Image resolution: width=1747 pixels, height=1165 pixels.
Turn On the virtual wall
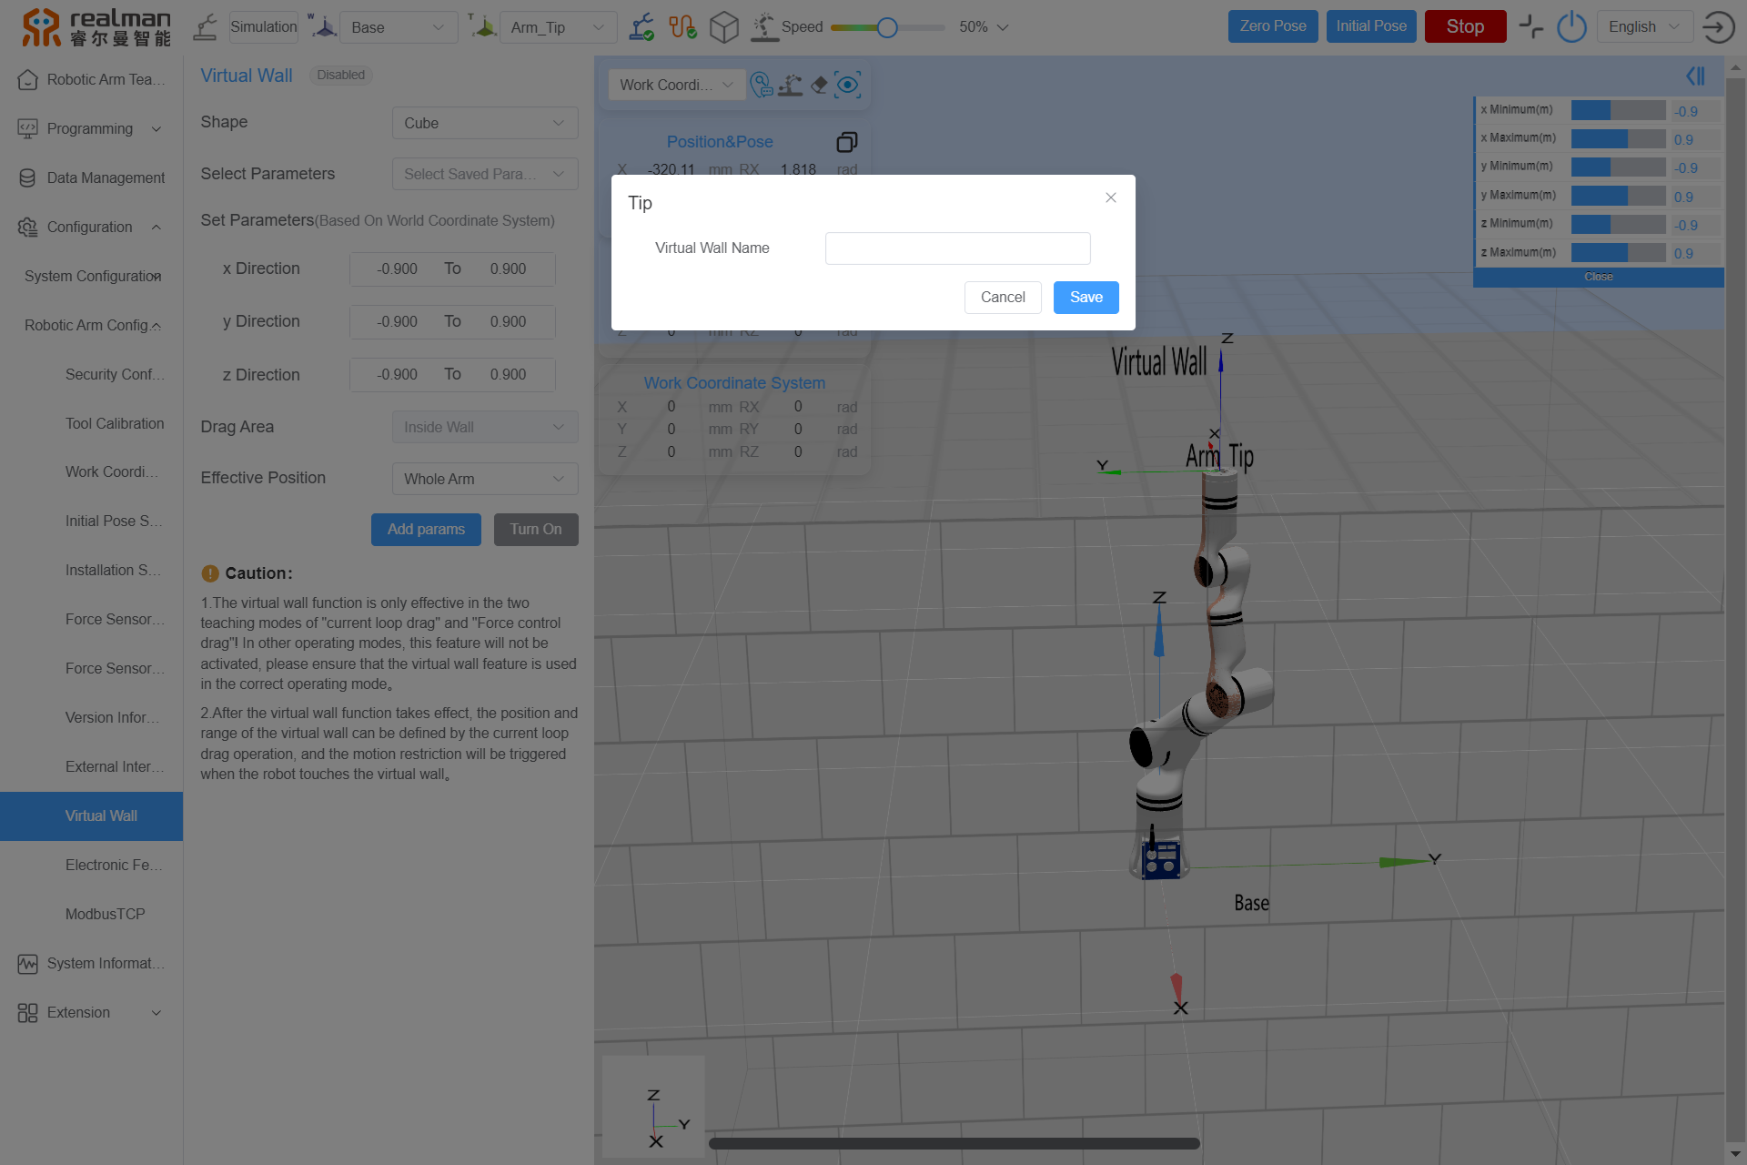click(x=535, y=530)
